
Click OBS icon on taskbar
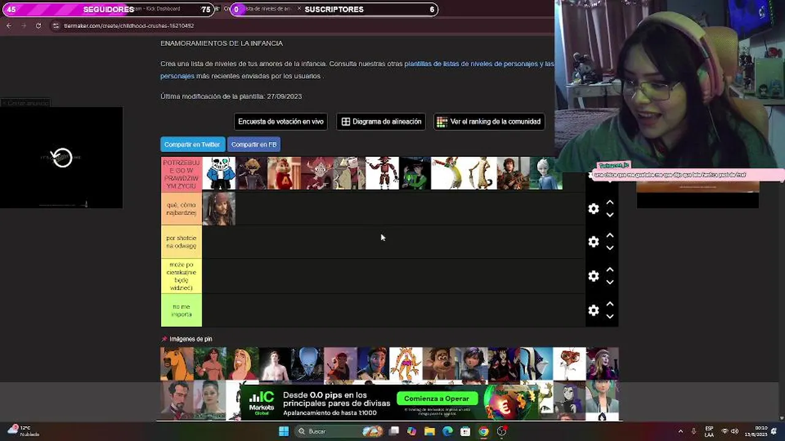click(502, 431)
